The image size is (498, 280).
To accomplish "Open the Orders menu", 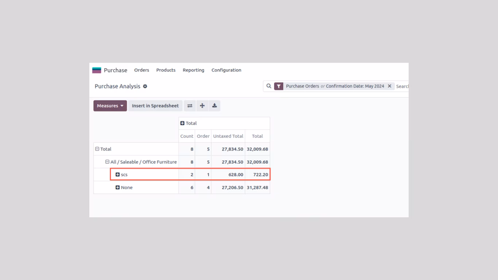I will tap(141, 70).
